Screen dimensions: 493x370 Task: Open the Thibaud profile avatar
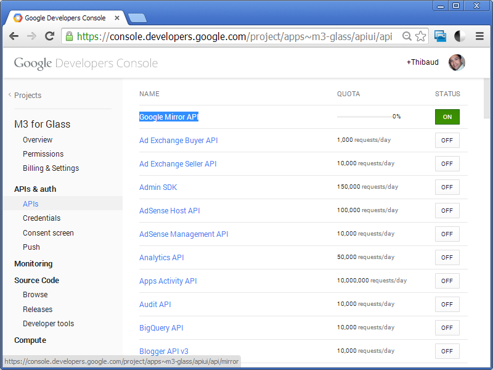[x=457, y=62]
